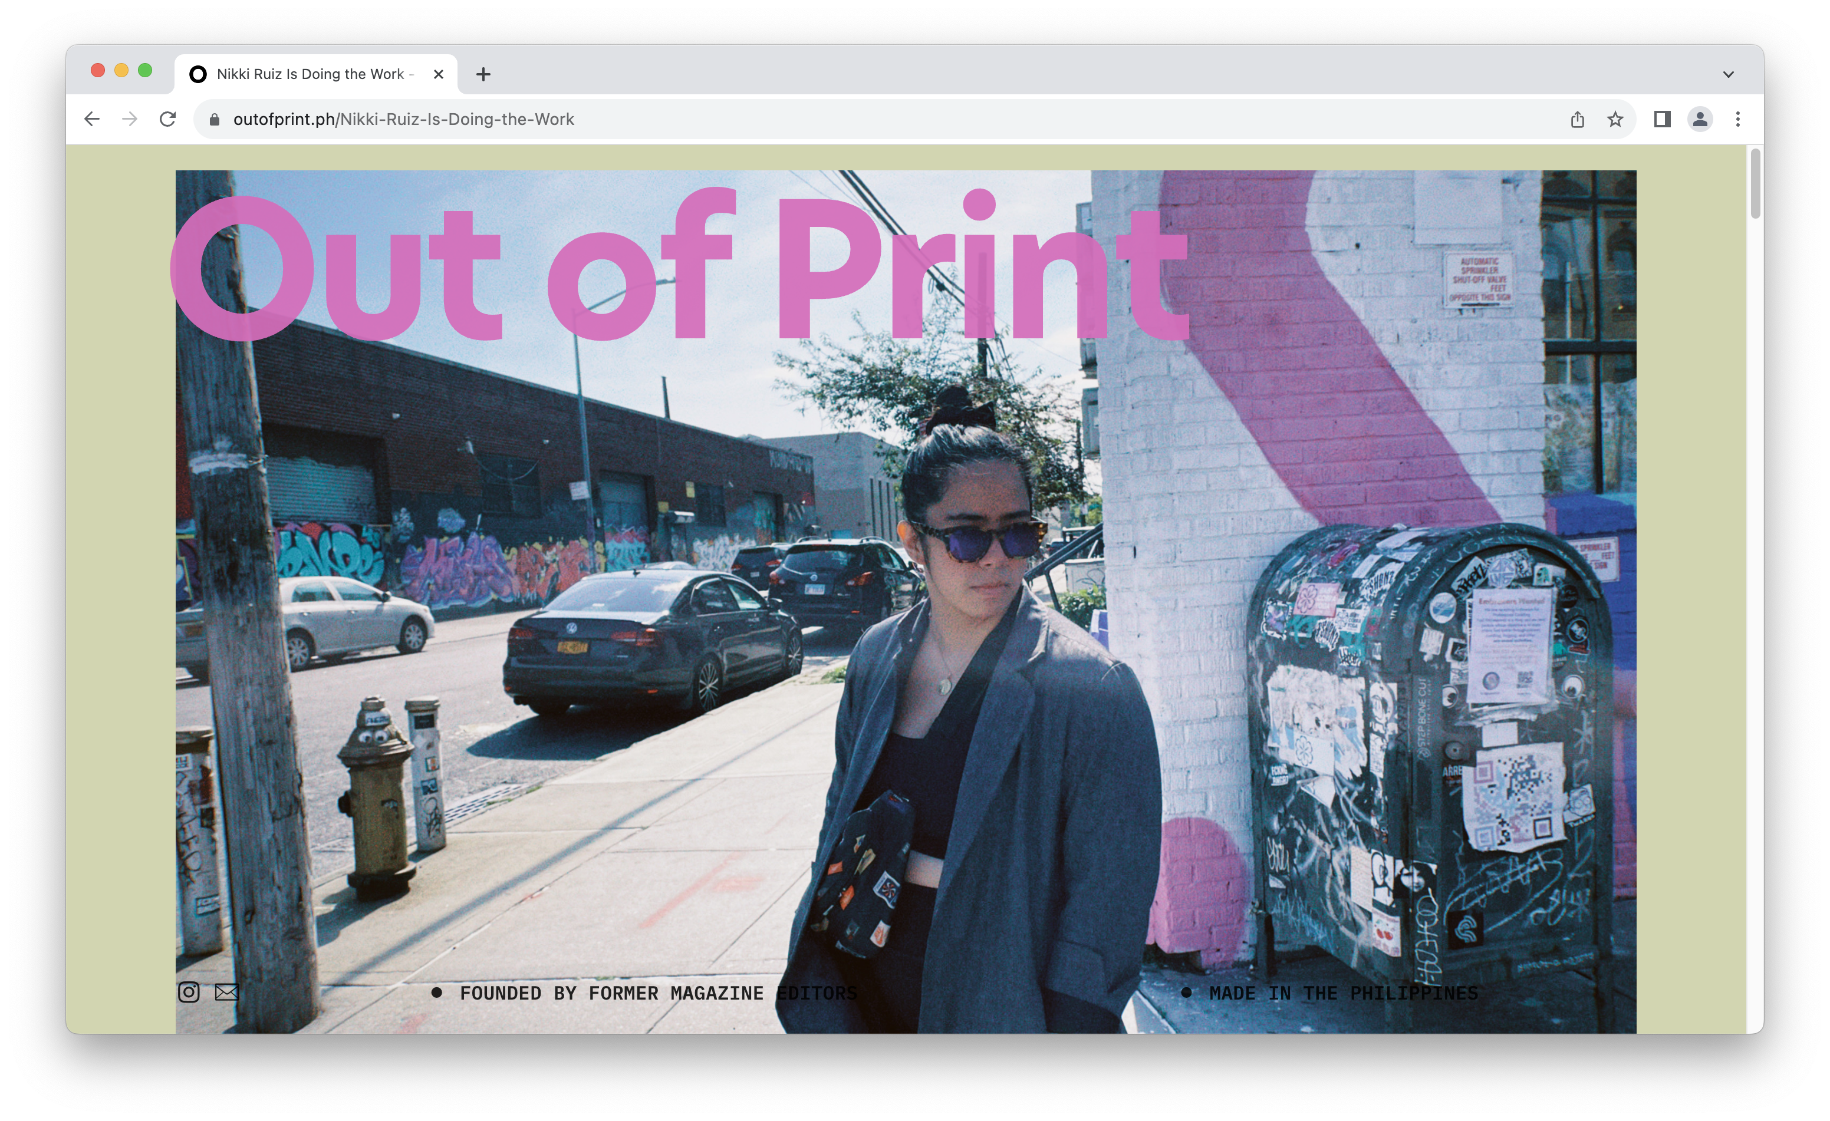Click the vertical page scrollbar thumb
This screenshot has height=1121, width=1830.
click(1755, 183)
